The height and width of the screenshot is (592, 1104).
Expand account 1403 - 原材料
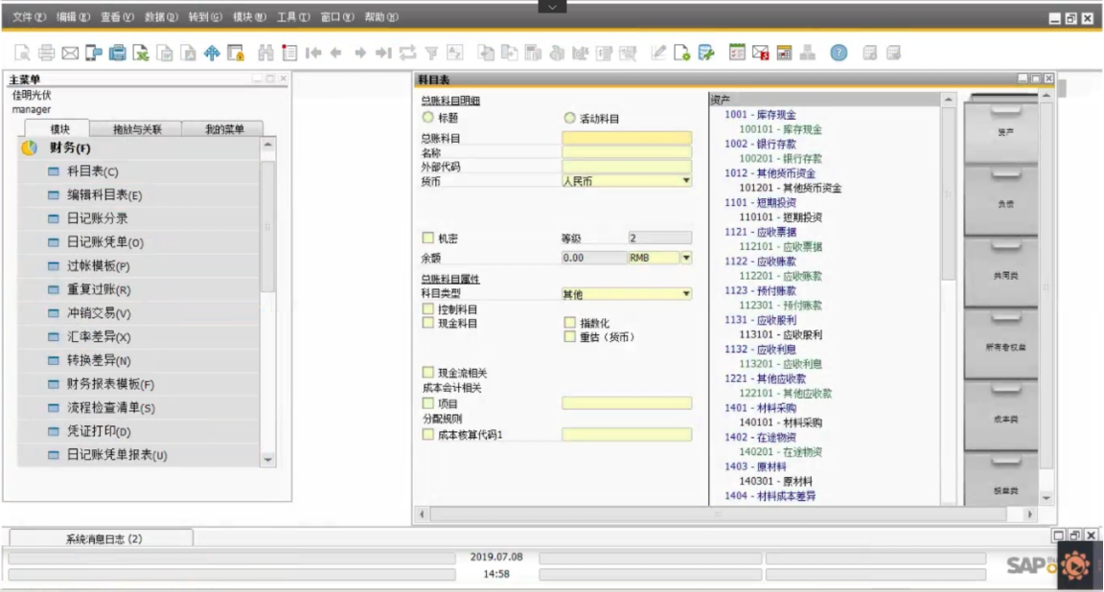[755, 466]
